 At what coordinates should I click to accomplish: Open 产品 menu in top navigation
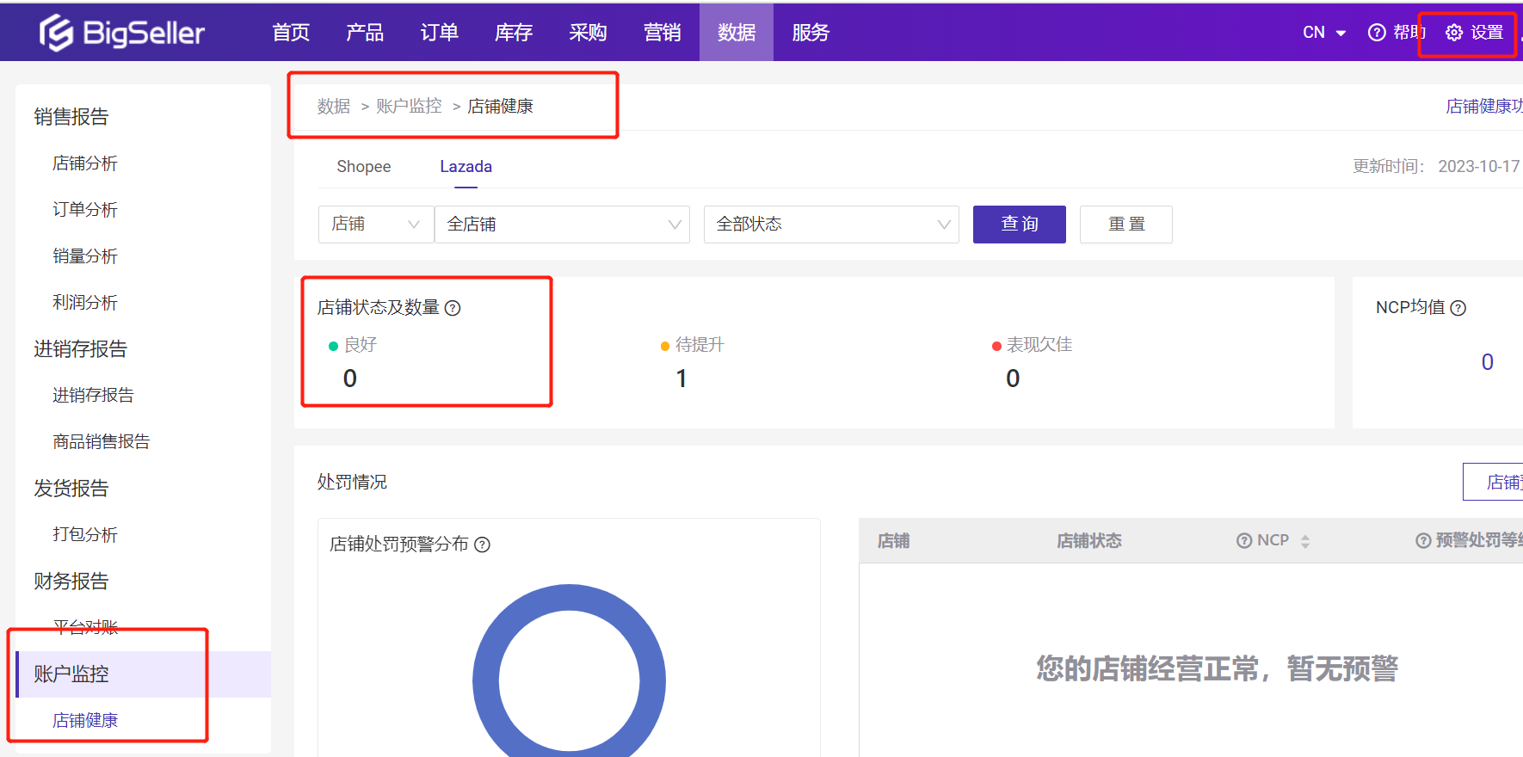click(x=365, y=33)
